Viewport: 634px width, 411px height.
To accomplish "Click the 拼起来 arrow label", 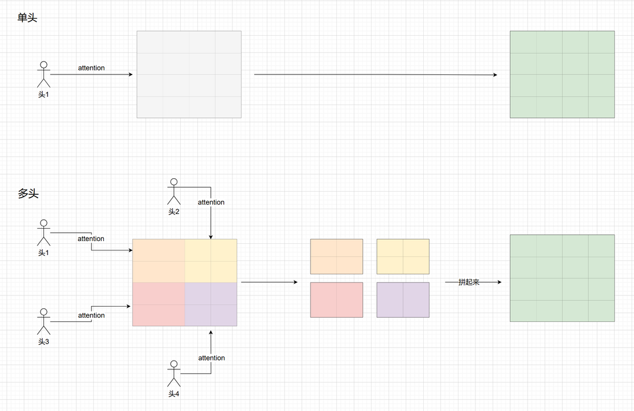I will pos(468,282).
